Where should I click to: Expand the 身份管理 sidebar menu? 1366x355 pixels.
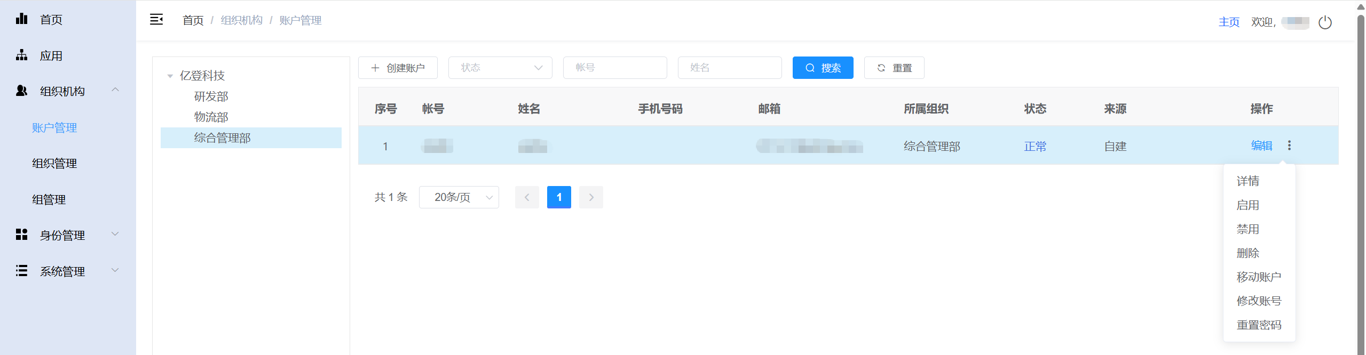click(115, 235)
